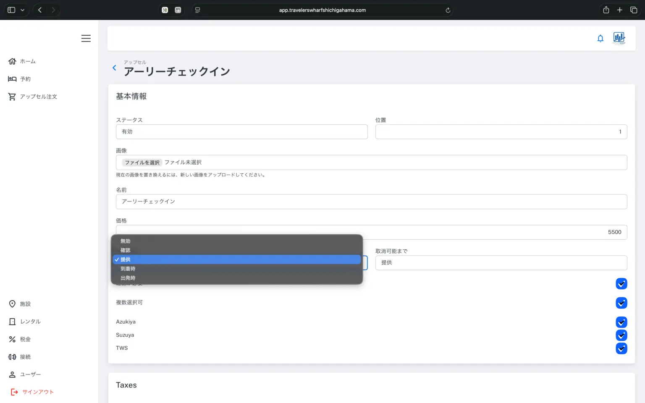Viewport: 645px width, 403px height.
Task: Open アップセル注文 cart in sidebar
Action: pos(33,97)
